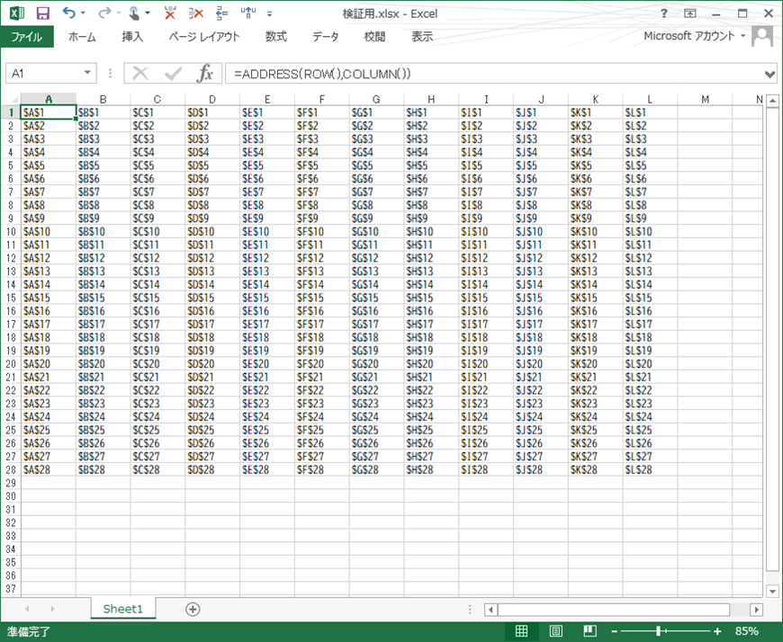Switch to the 数式 ribbon tab
The width and height of the screenshot is (783, 642).
[275, 36]
